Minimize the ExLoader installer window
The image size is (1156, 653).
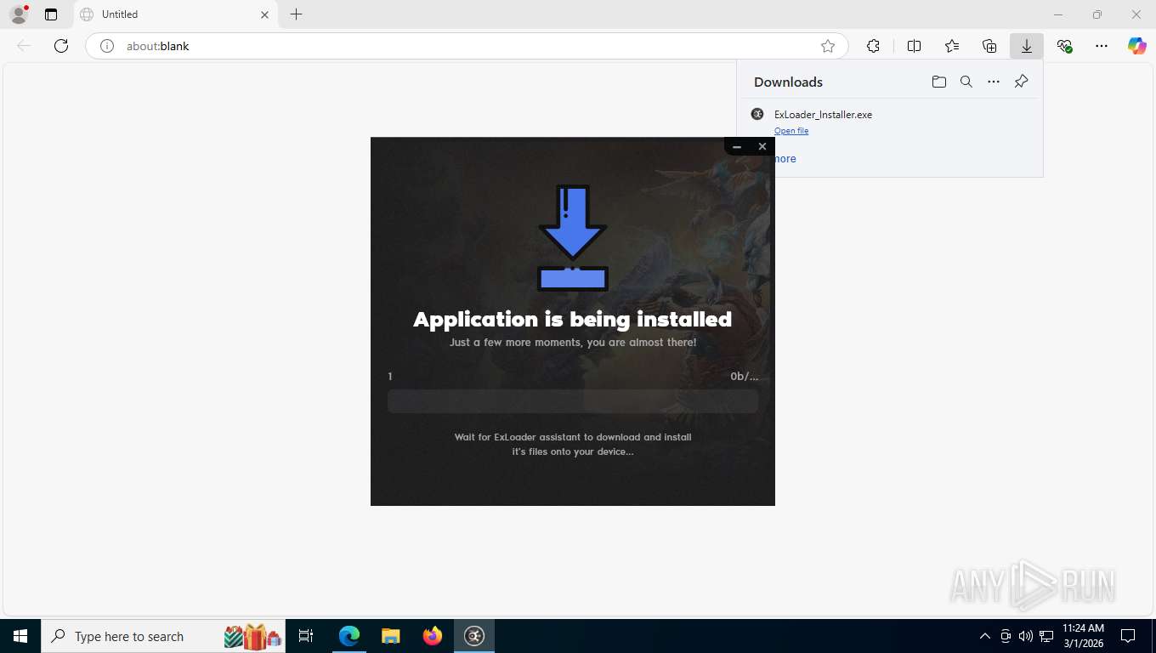tap(737, 146)
